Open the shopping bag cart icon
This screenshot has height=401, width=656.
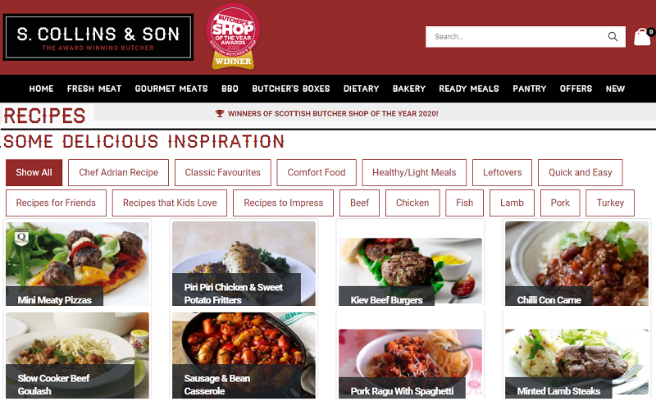point(644,37)
